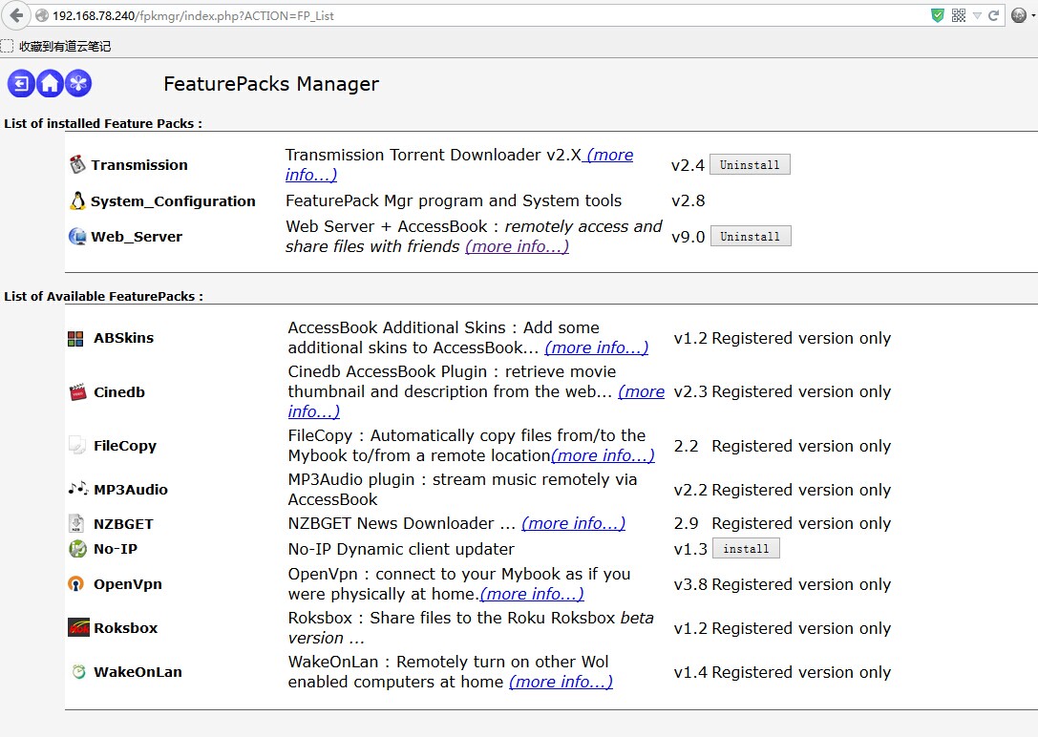
Task: Click 'Registered version only' in the MP3Audio row
Action: [x=801, y=491]
